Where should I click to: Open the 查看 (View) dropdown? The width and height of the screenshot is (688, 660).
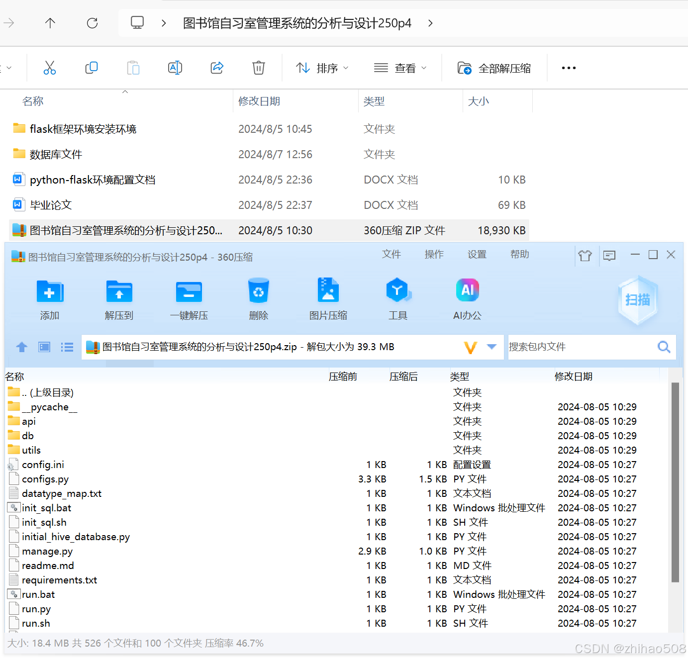(400, 68)
